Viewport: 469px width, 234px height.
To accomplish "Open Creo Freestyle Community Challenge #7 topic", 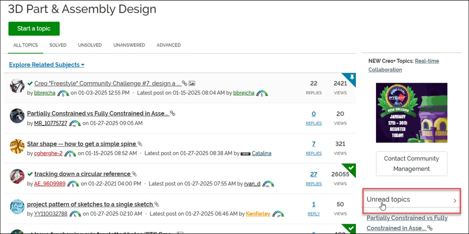I will point(108,84).
